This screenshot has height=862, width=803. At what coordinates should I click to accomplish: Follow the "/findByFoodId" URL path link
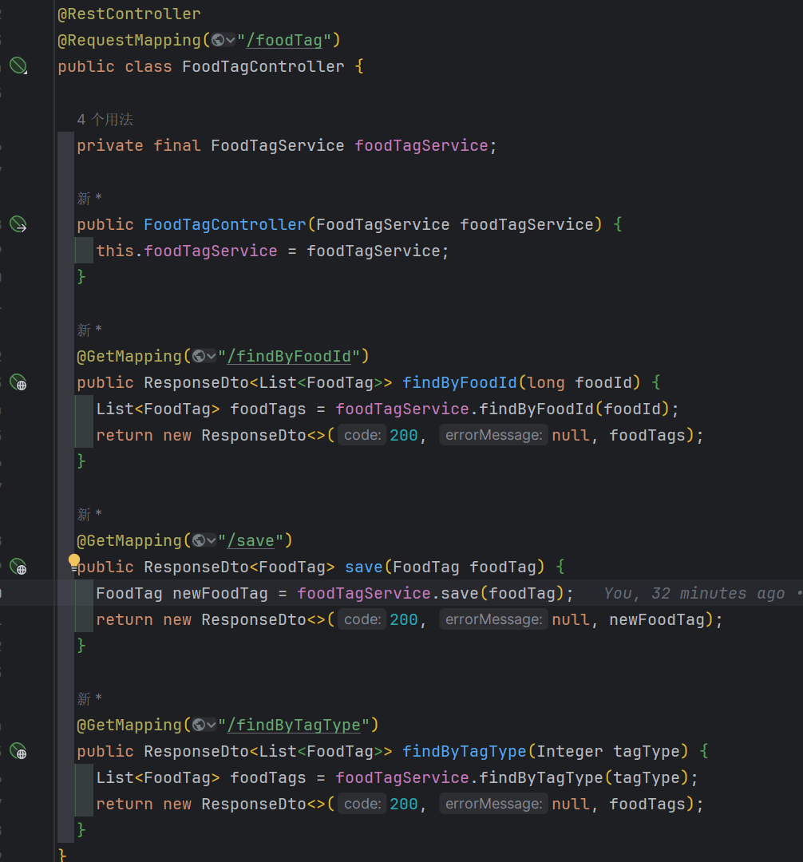289,356
